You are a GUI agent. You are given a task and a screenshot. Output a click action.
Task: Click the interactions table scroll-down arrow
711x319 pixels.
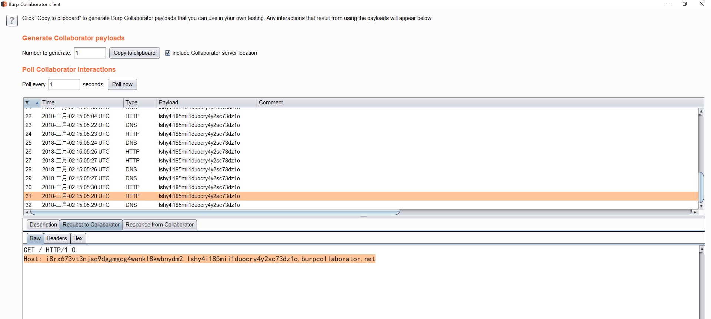701,206
